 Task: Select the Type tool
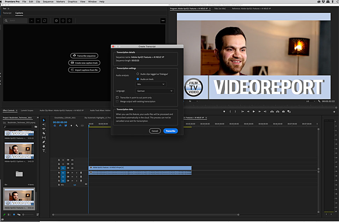44,151
